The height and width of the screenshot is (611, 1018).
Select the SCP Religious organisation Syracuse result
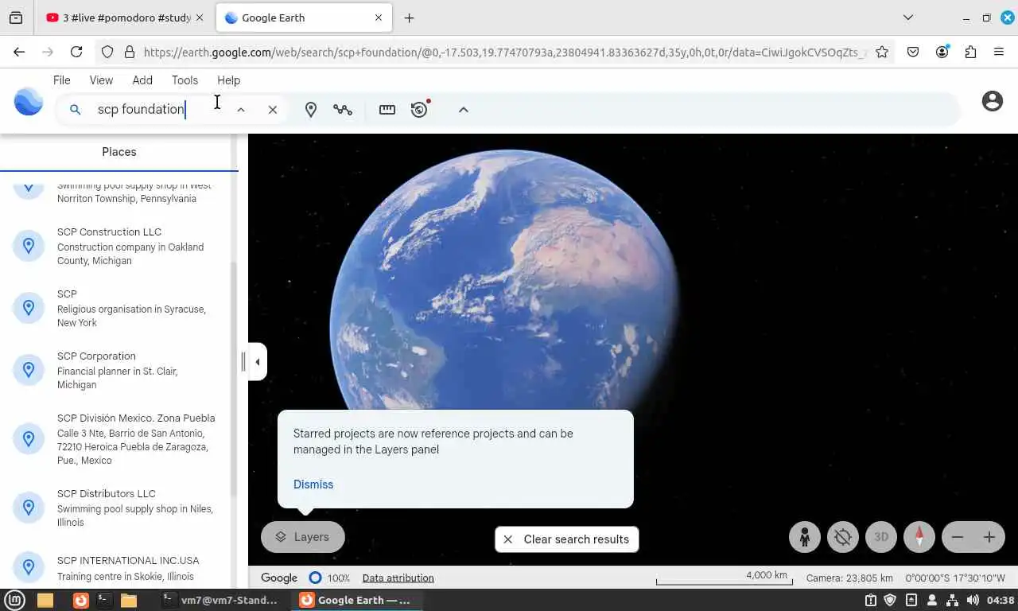pos(115,308)
